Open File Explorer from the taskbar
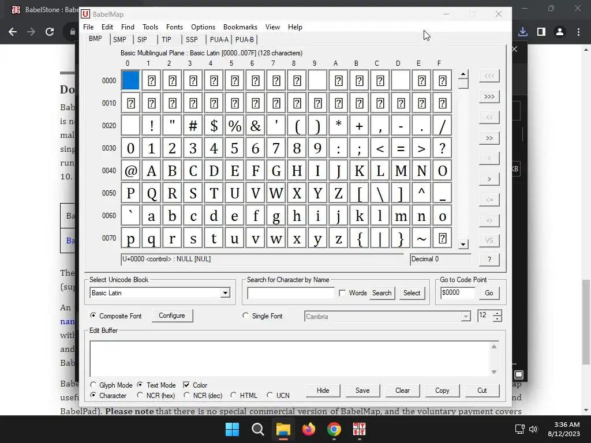591x443 pixels. tap(283, 429)
